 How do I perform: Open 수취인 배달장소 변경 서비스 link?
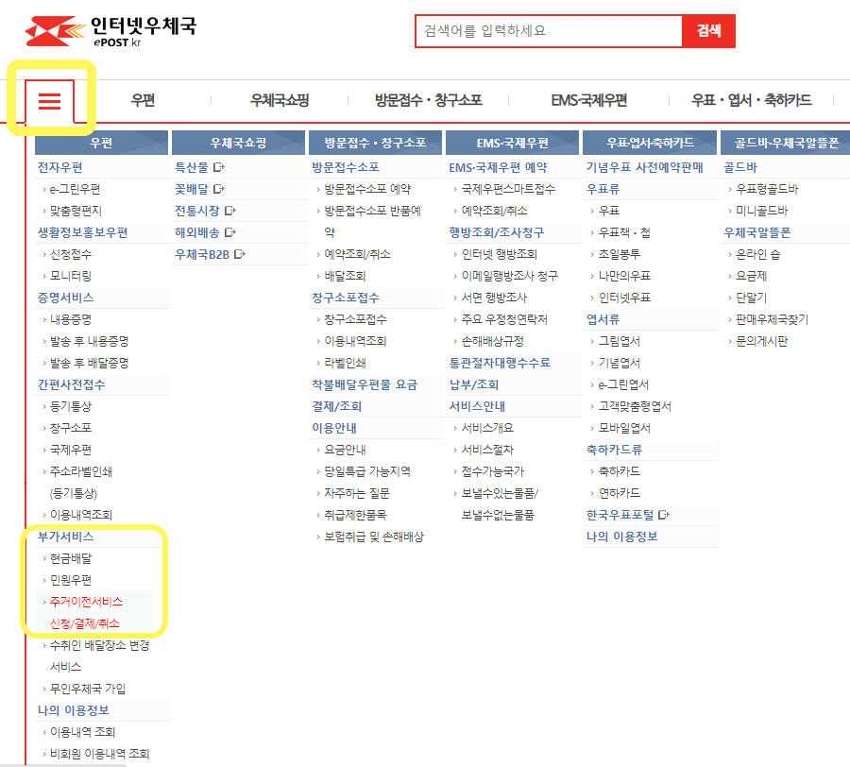point(100,656)
